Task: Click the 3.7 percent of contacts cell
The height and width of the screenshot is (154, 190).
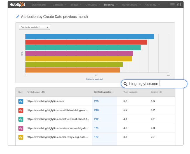Action: pos(125,137)
